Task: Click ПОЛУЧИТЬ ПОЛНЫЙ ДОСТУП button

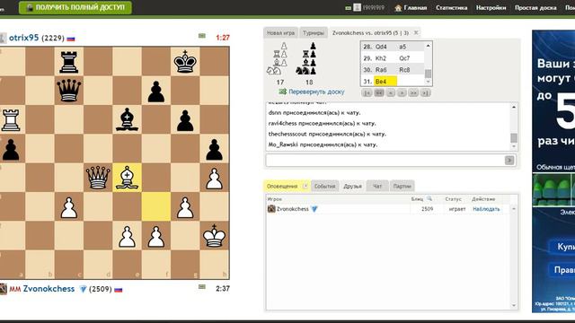Action: [75, 7]
